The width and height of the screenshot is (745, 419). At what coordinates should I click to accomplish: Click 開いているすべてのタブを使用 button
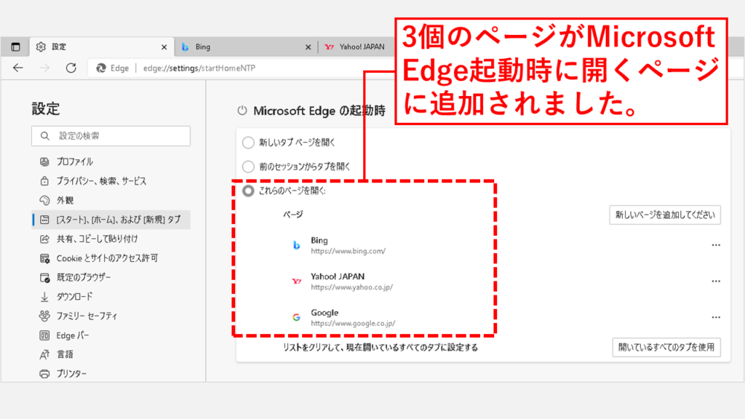pos(666,348)
